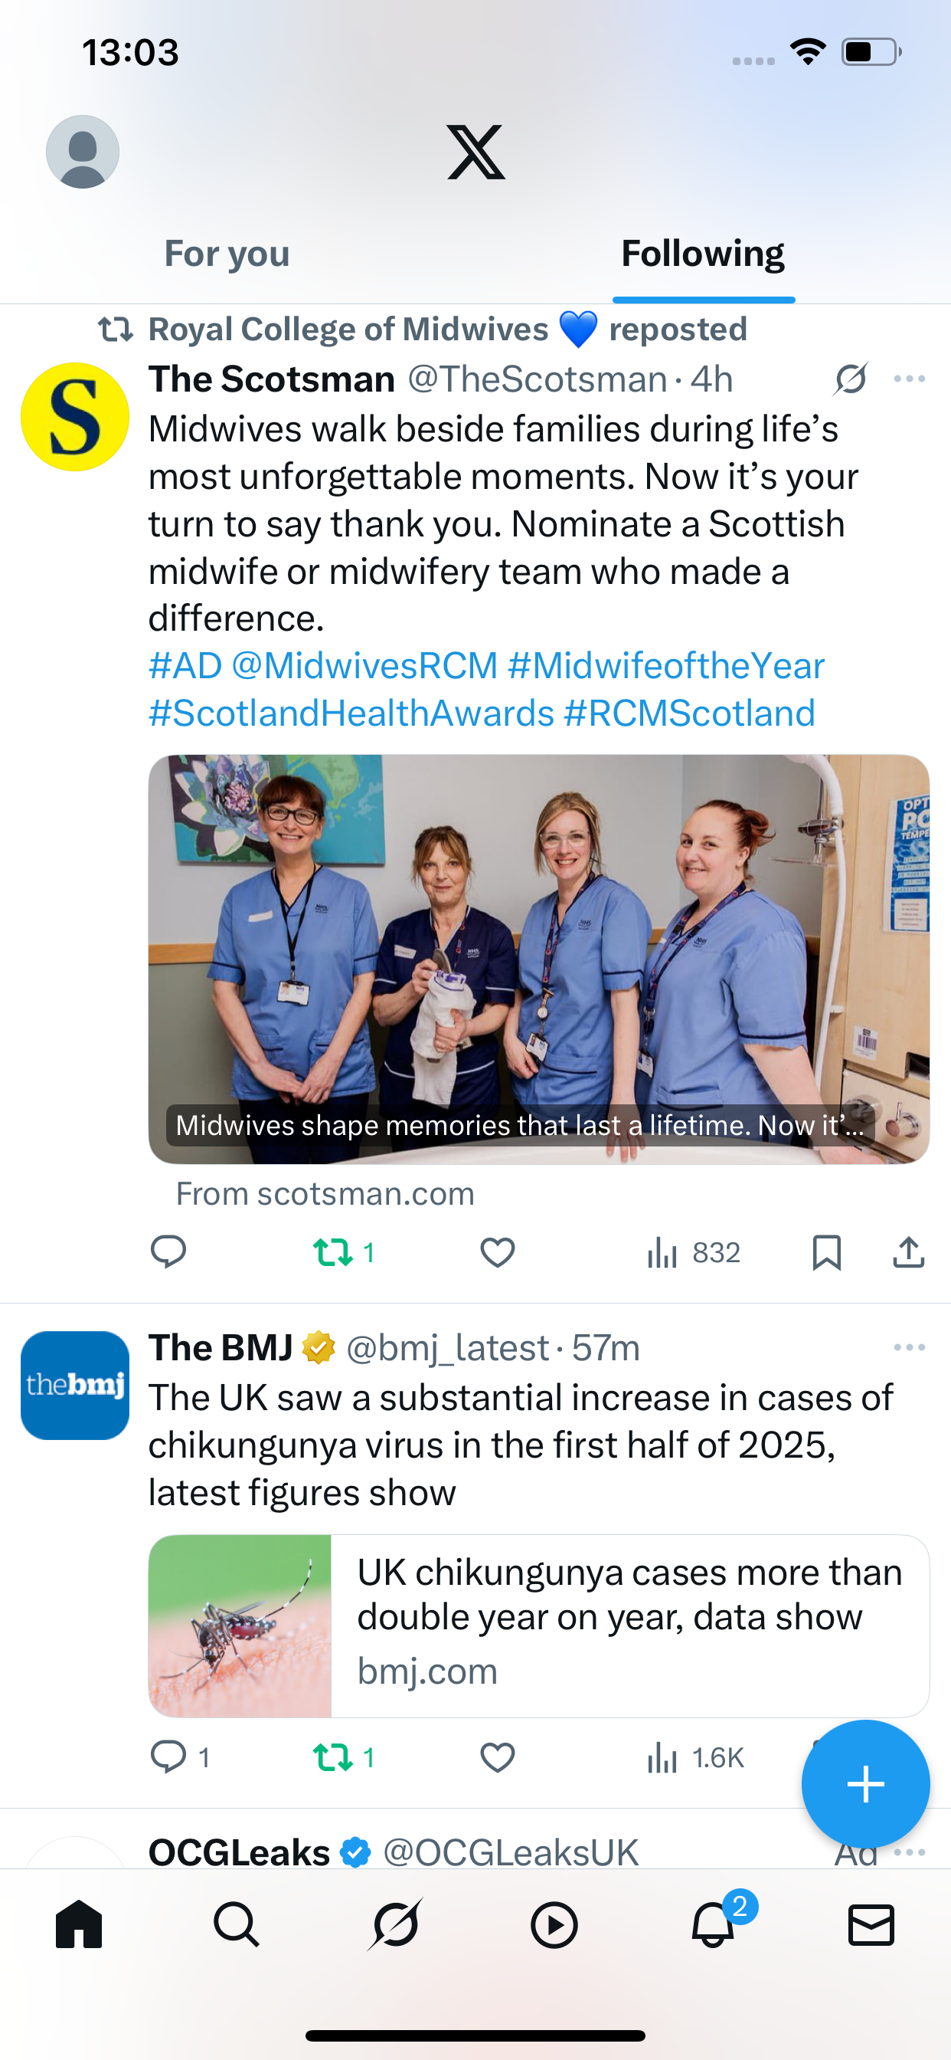Like The Scotsman midwives post
951x2060 pixels.
[497, 1252]
